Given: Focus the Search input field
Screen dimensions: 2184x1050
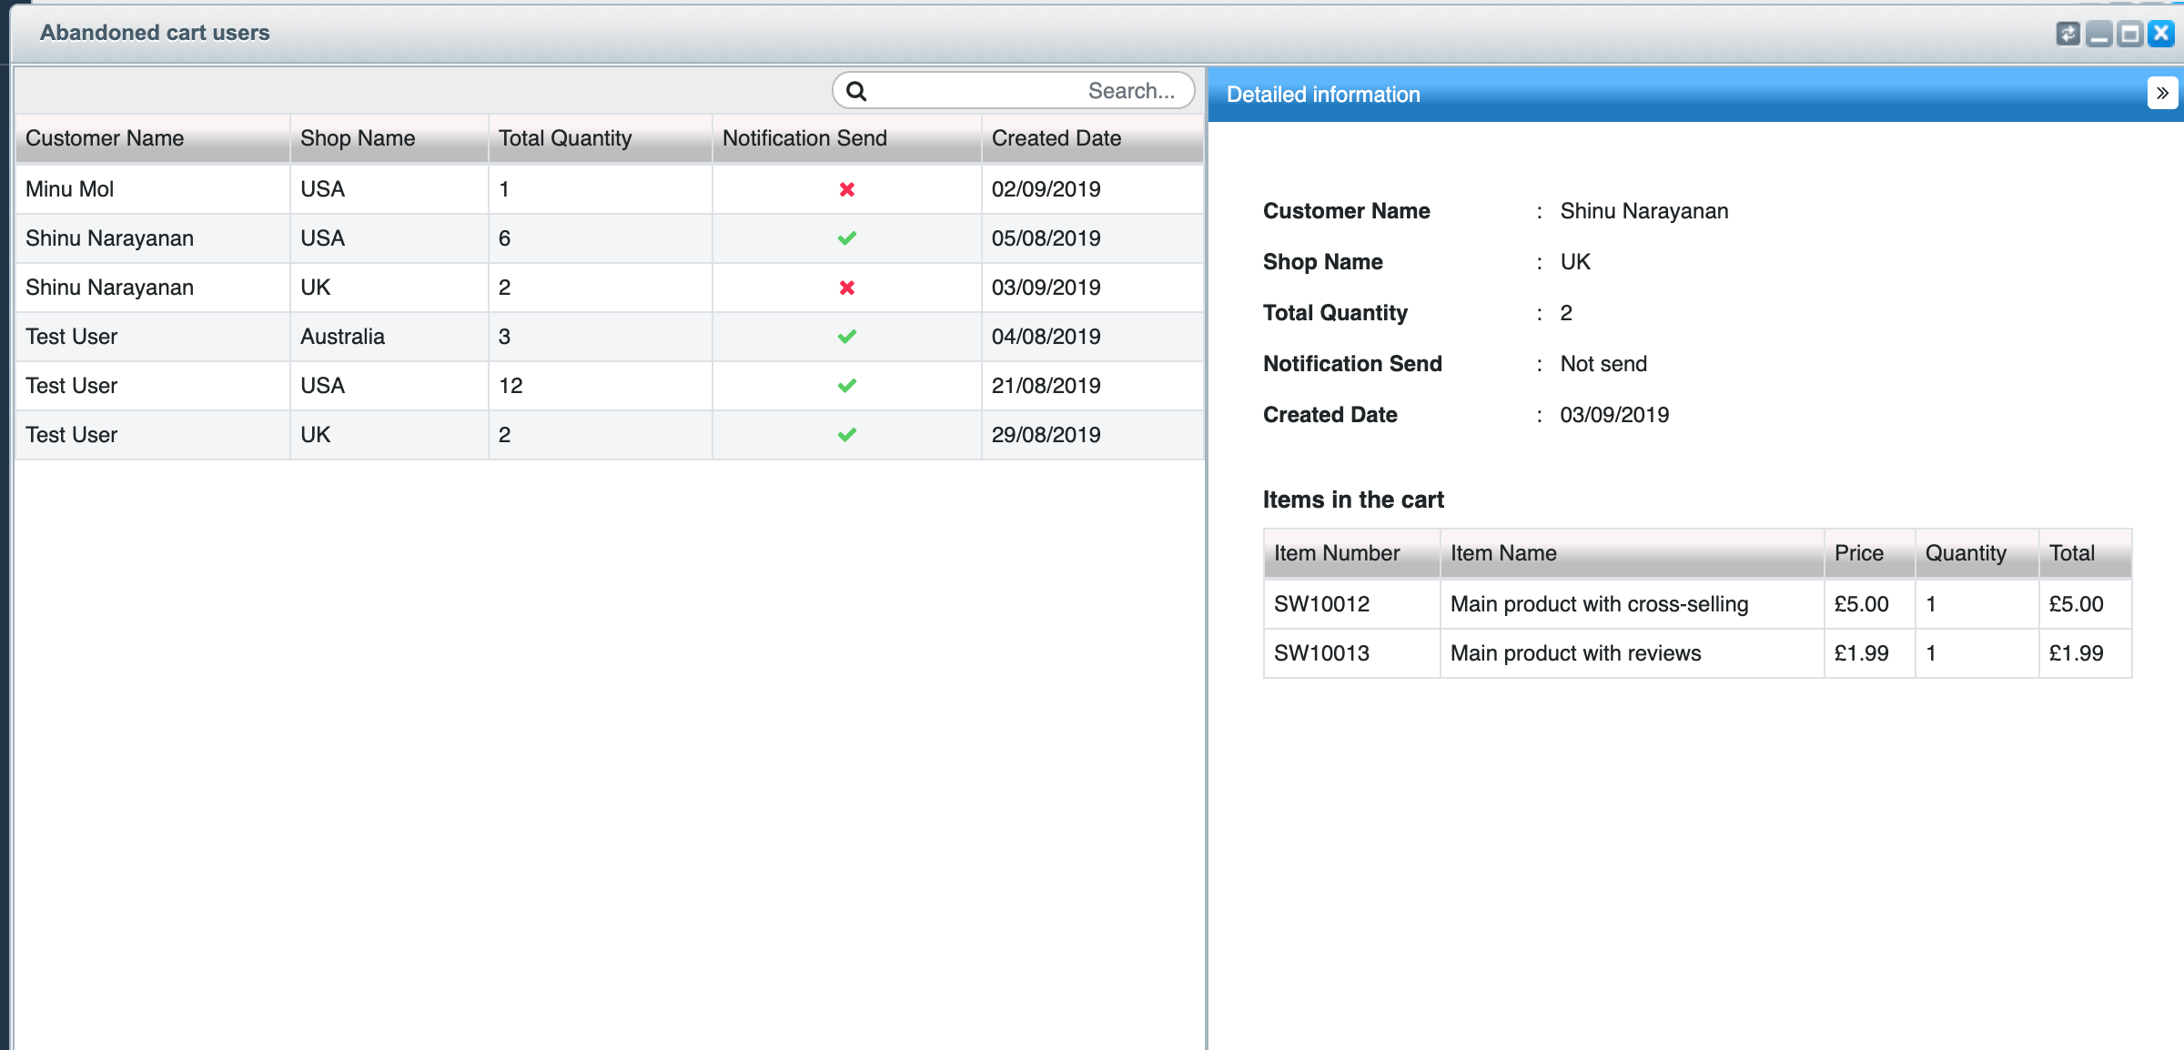Looking at the screenshot, I should (x=1014, y=91).
